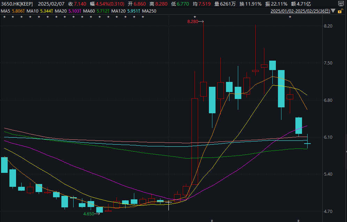The image size is (347, 222).
Task: Click the WP monitor icon
Action: point(341,4)
